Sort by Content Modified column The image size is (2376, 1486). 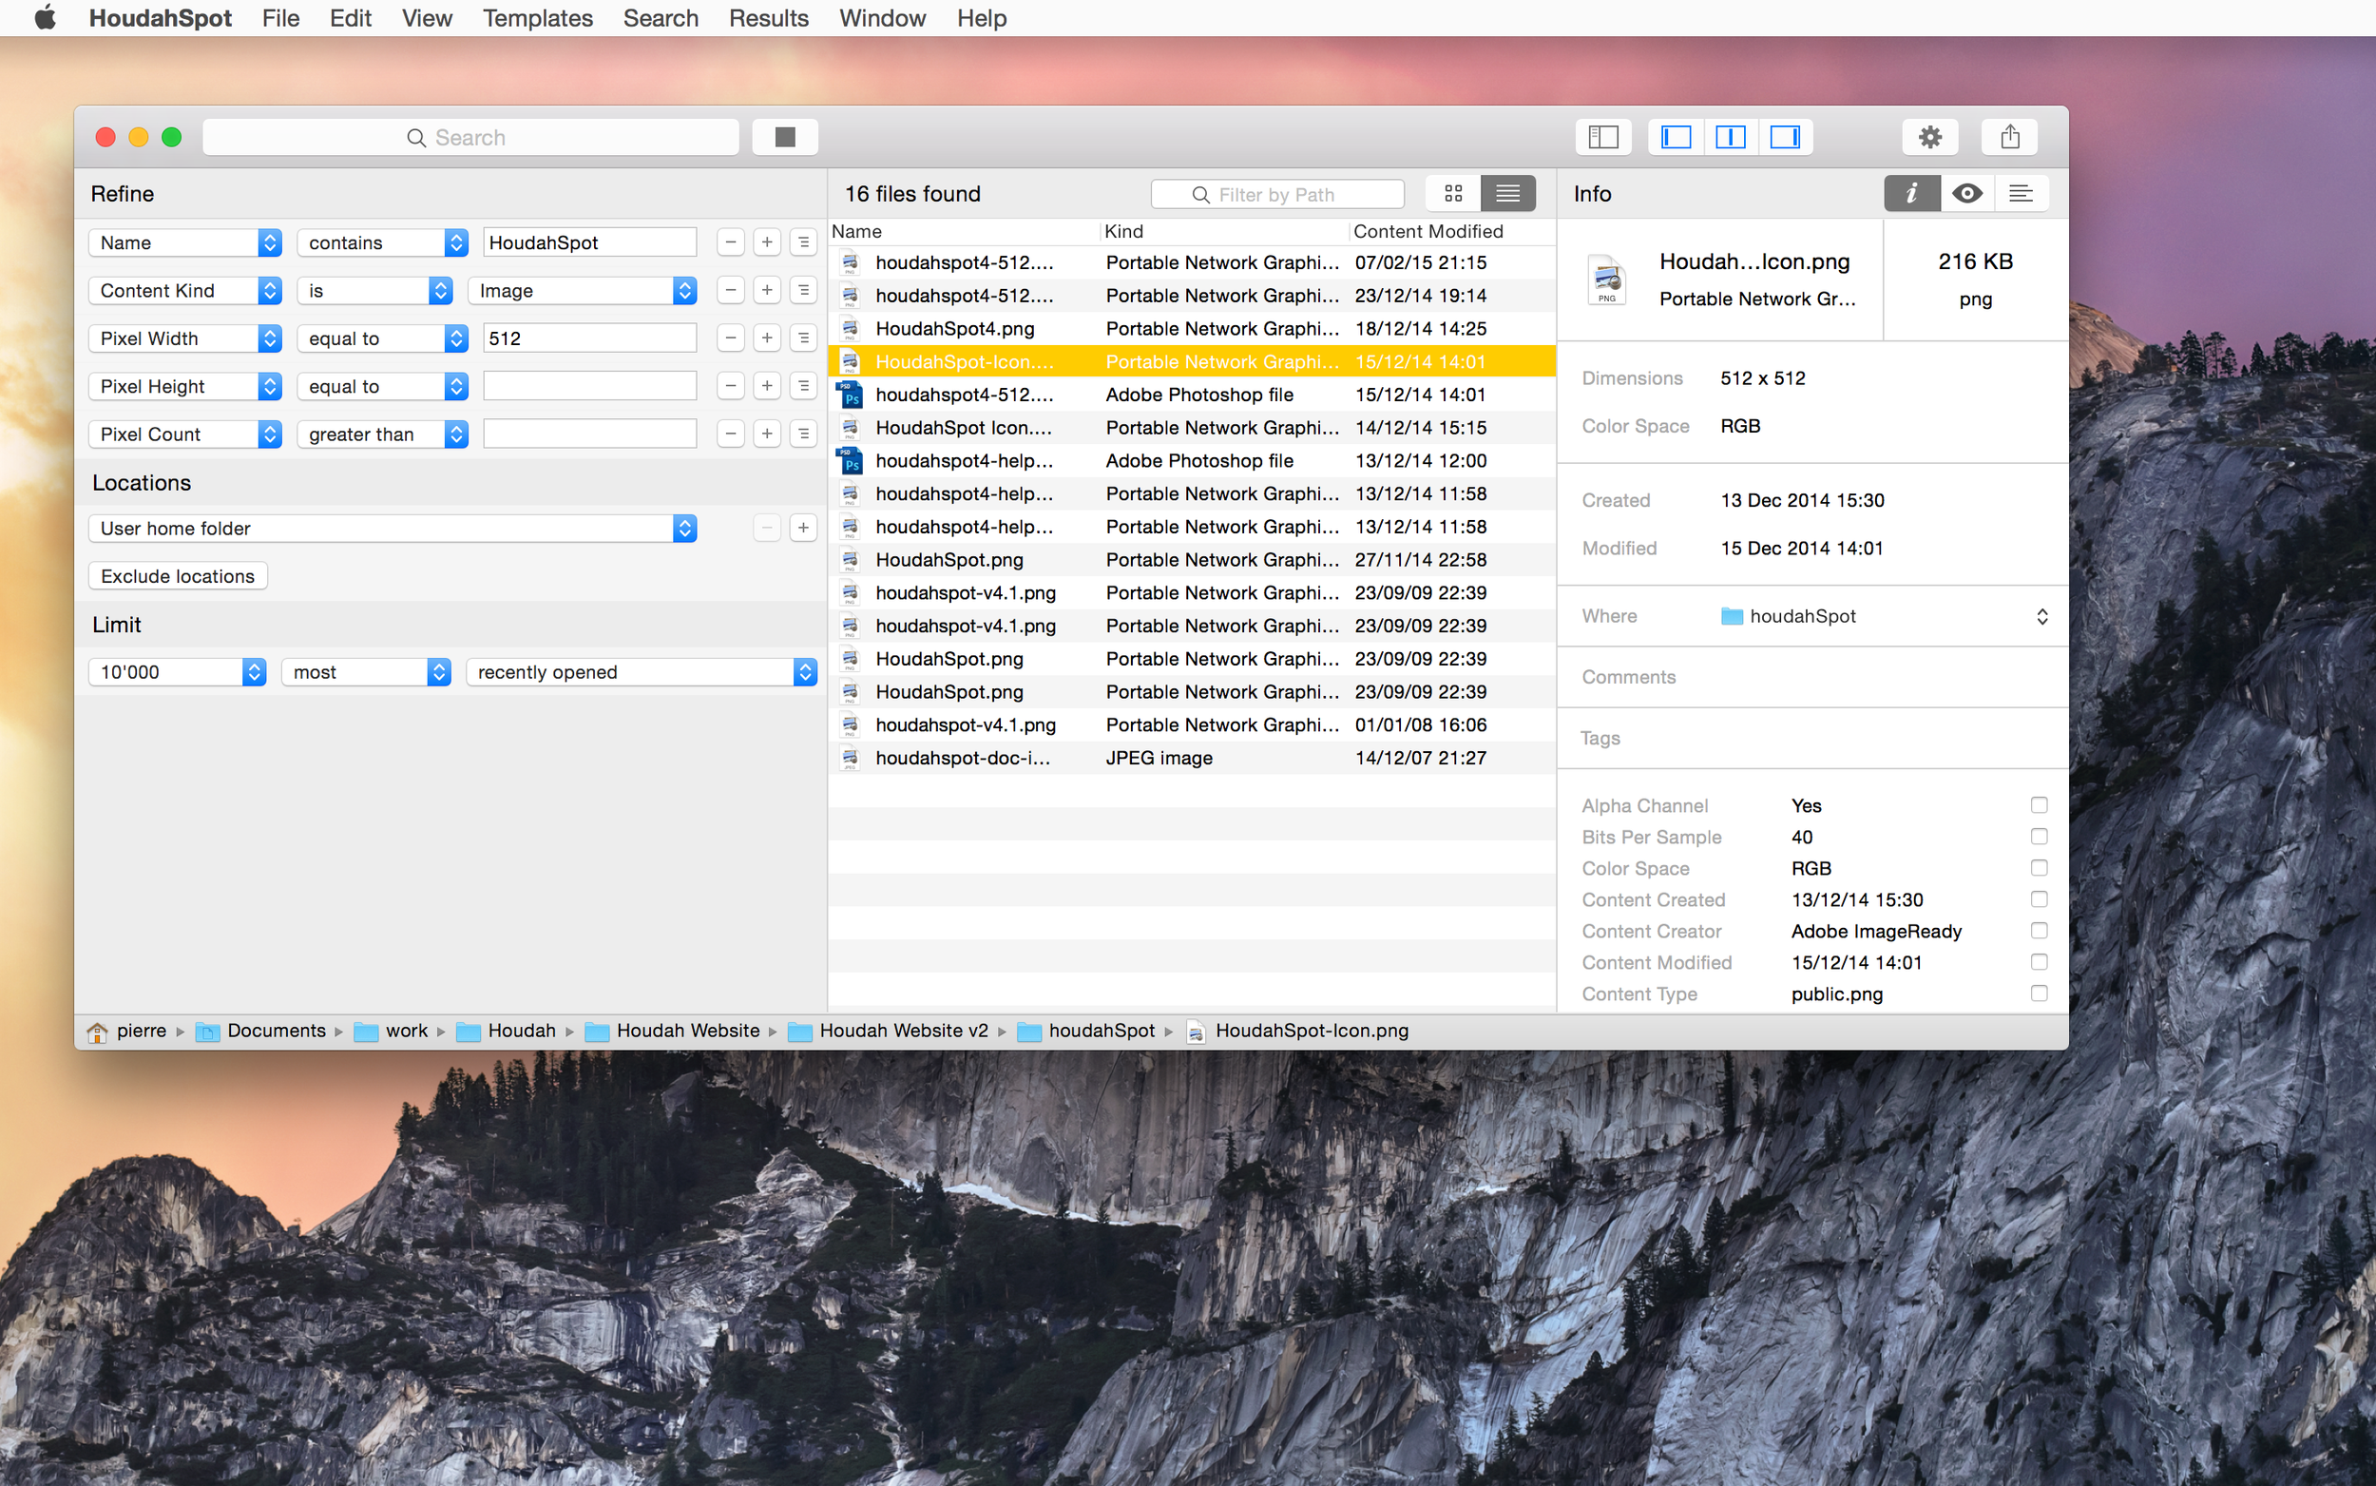tap(1451, 231)
